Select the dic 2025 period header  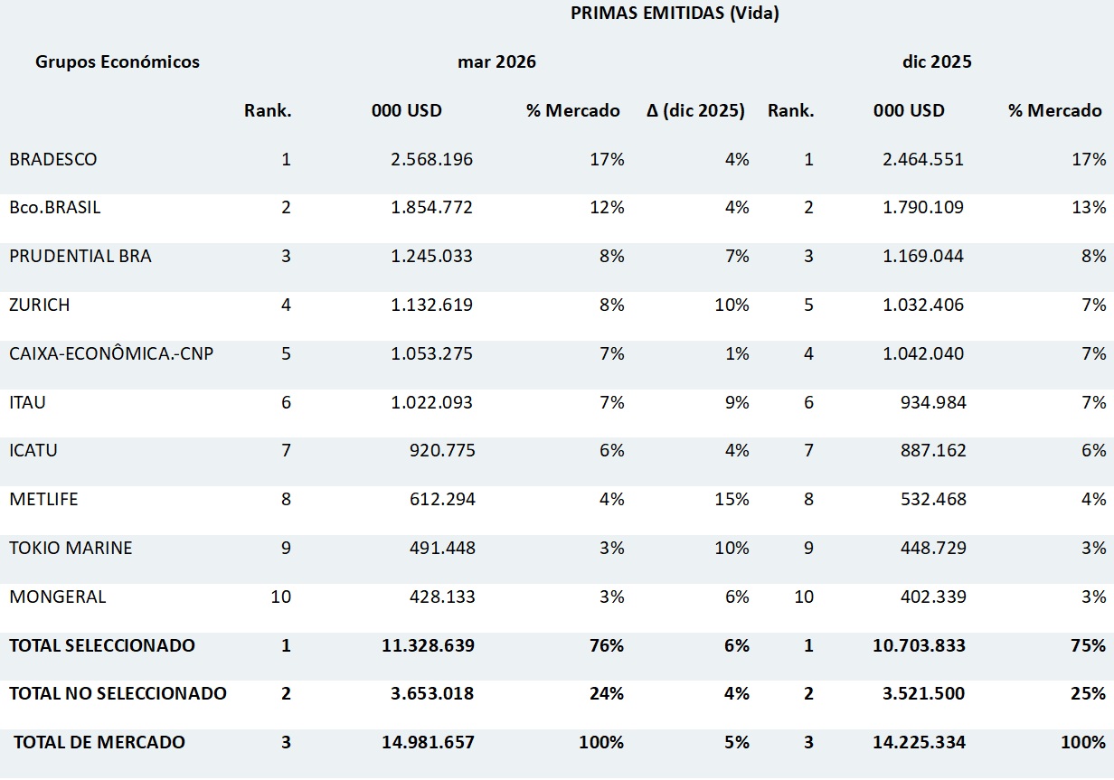coord(937,61)
